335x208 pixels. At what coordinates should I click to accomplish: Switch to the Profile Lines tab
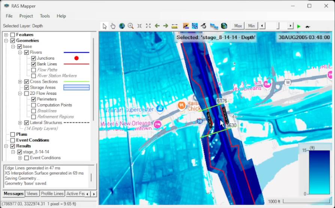[52, 194]
